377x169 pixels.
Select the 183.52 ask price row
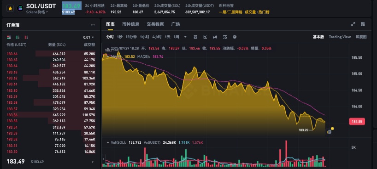51,139
